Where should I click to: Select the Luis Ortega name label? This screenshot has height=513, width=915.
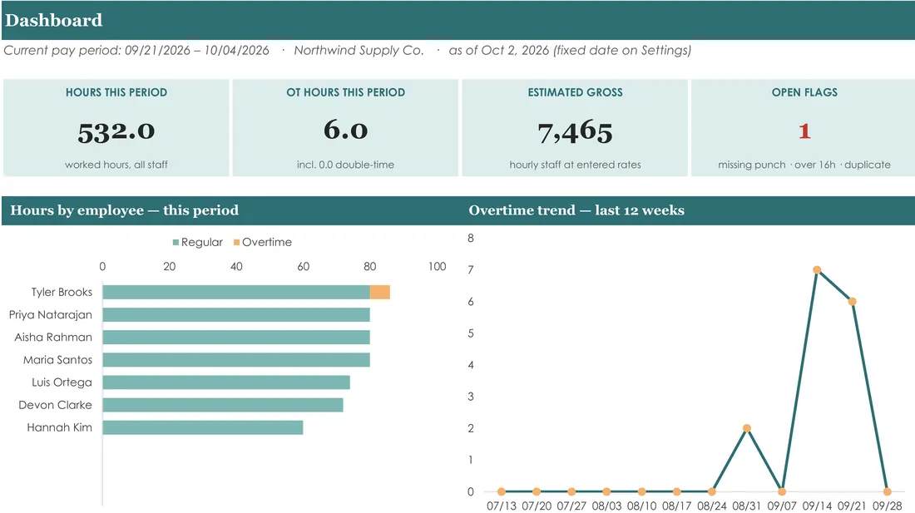(62, 382)
